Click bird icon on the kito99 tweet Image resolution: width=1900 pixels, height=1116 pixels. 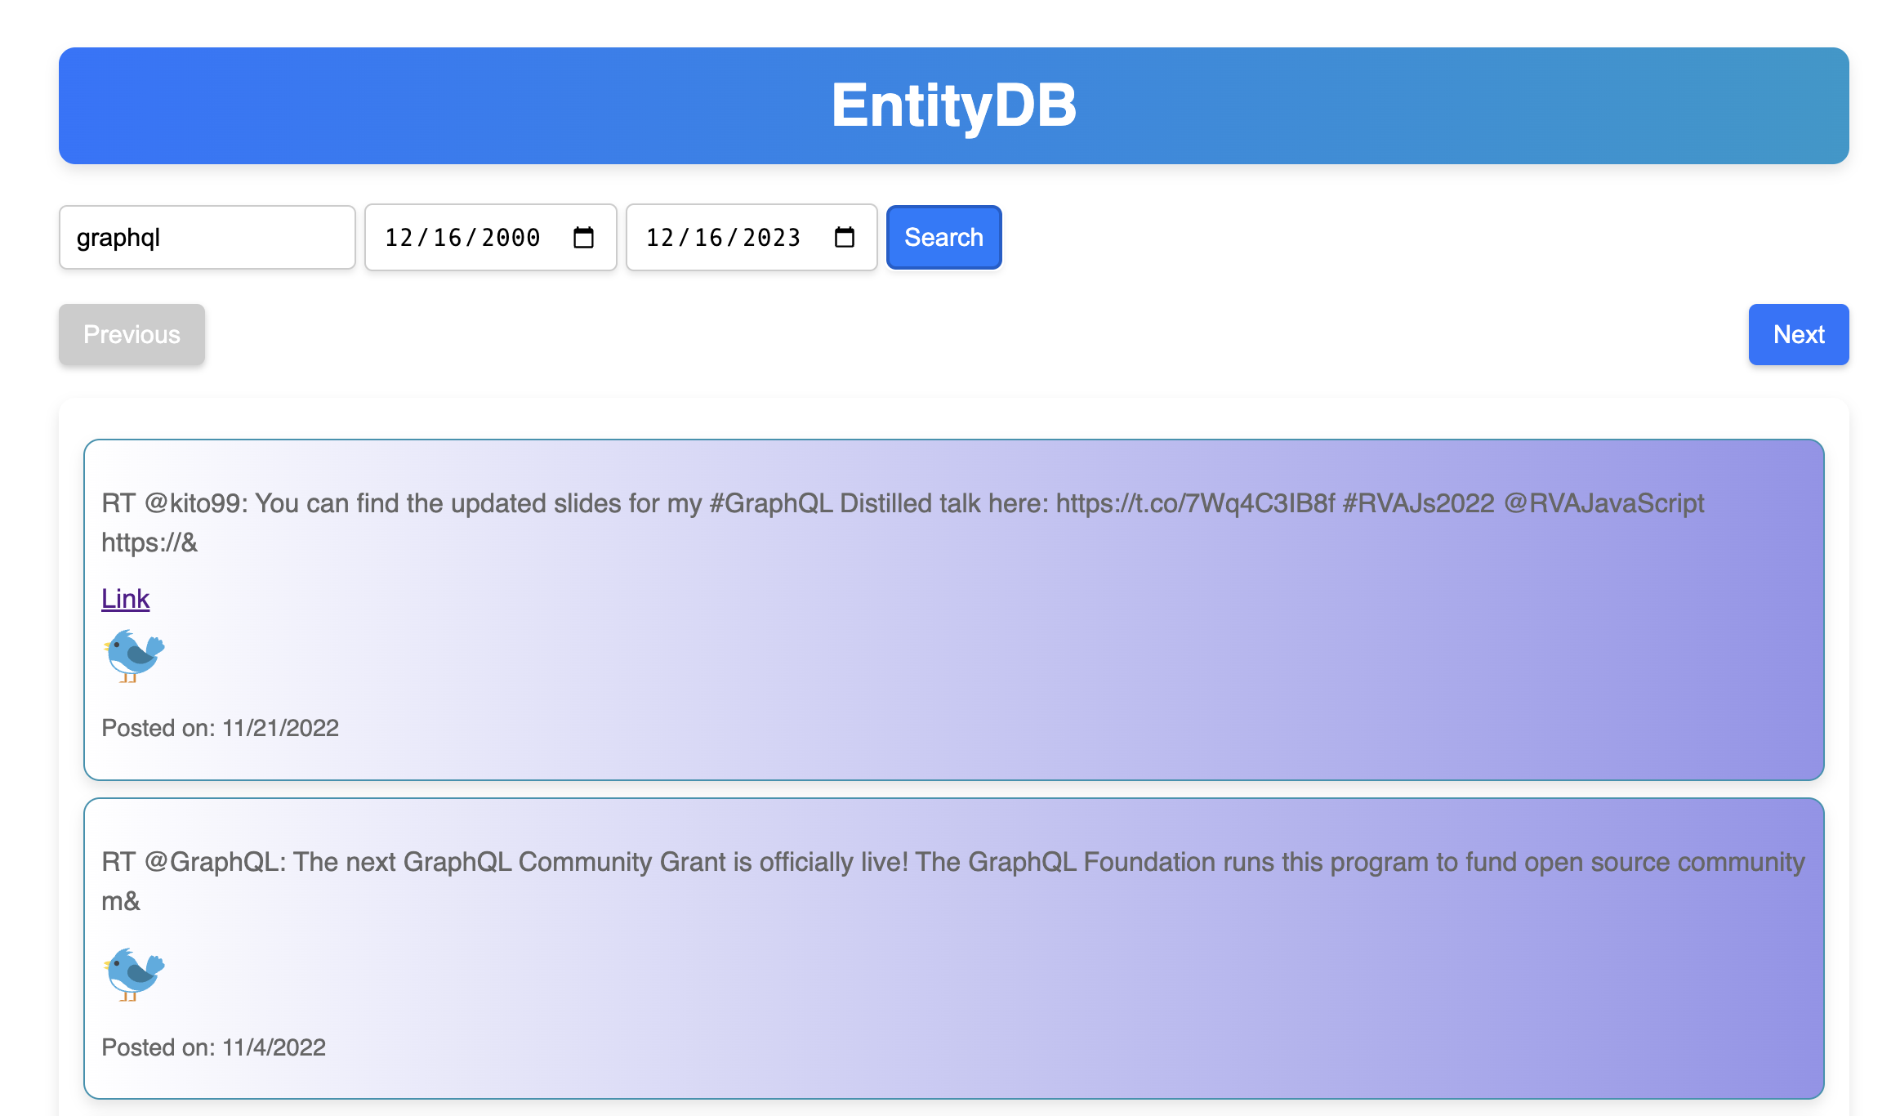coord(134,655)
